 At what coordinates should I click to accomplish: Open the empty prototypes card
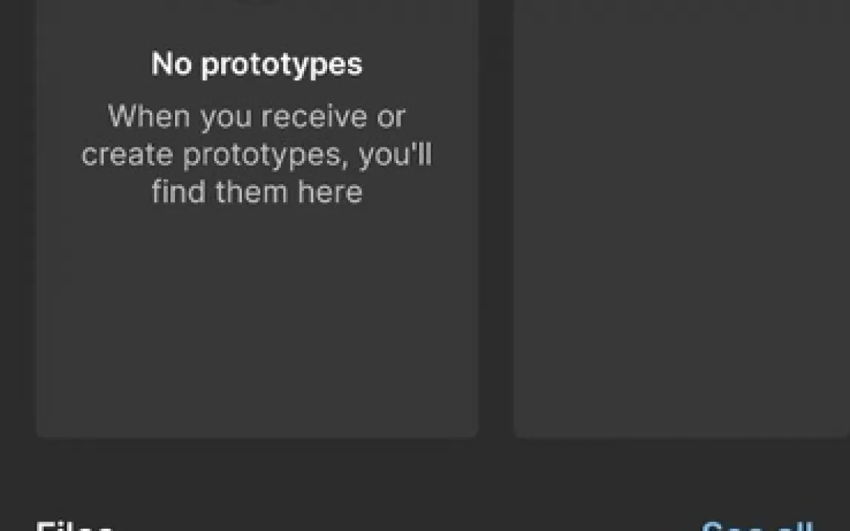257,311
